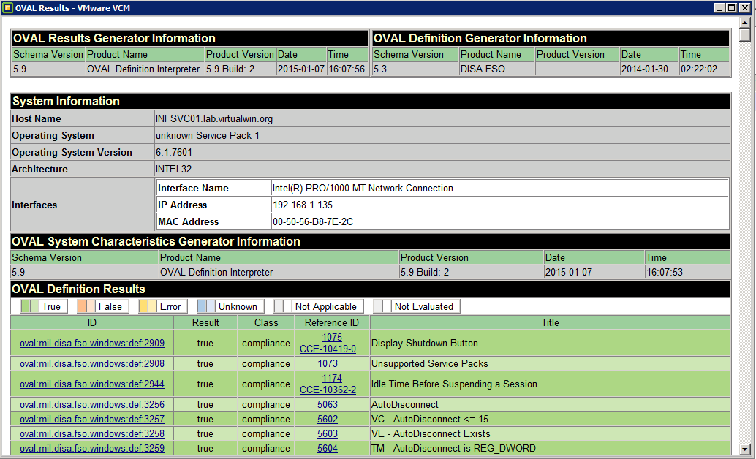Open definition link oval:mil.disa.fso.windows:def:2944
The image size is (756, 459).
tap(91, 384)
